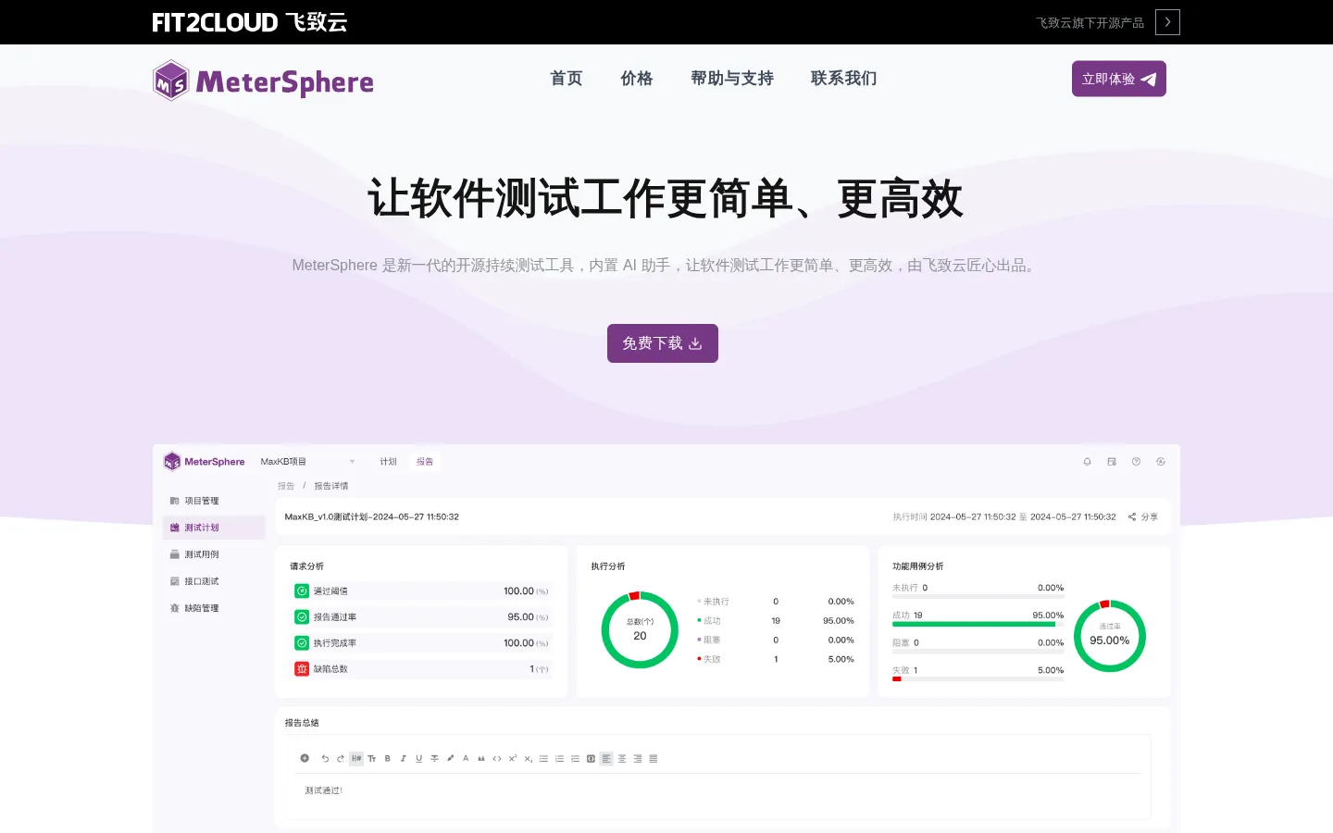
Task: Click the MeterSphere site logo
Action: [x=264, y=81]
